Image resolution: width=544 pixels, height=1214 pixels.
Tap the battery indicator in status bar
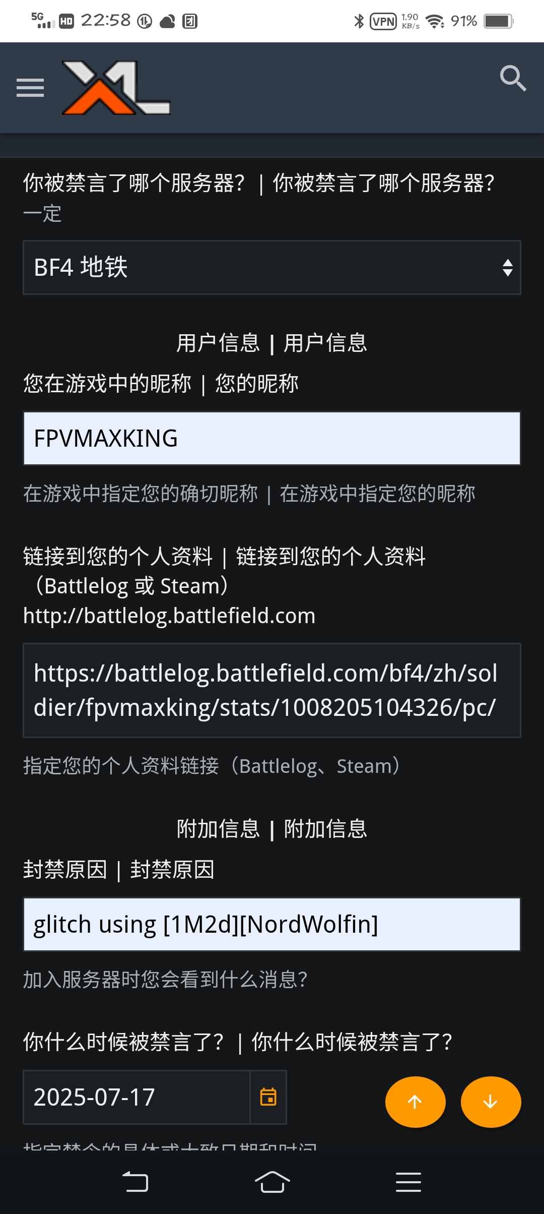tap(498, 21)
